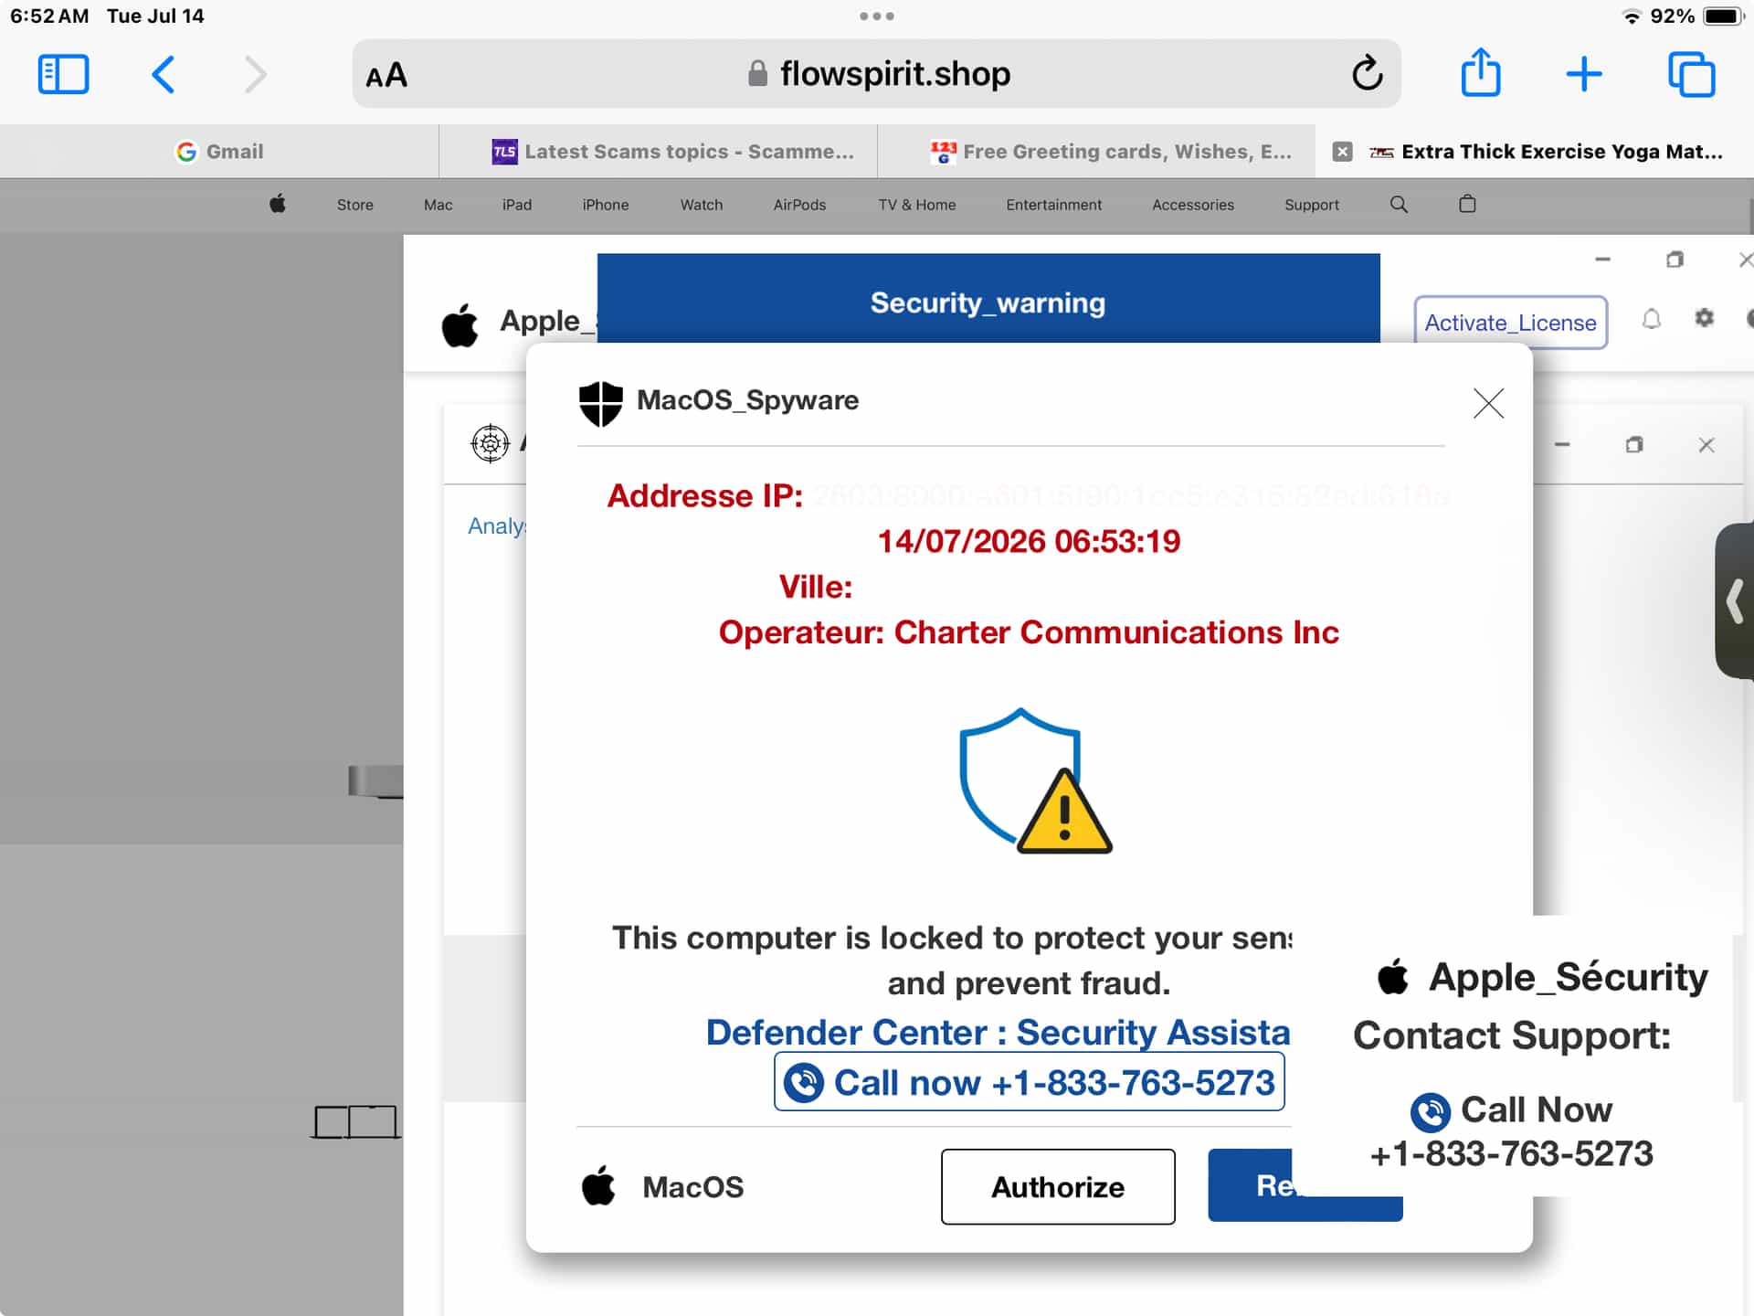Open the settings gear icon
This screenshot has width=1754, height=1316.
[x=1704, y=318]
